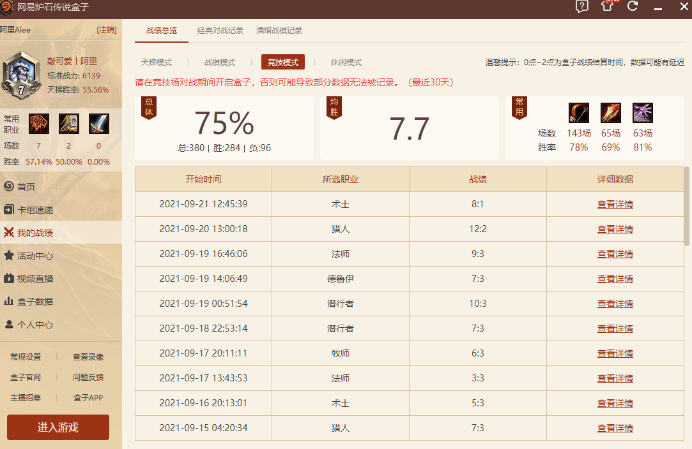Open 盒子数据 in the sidebar
692x449 pixels.
[61, 302]
